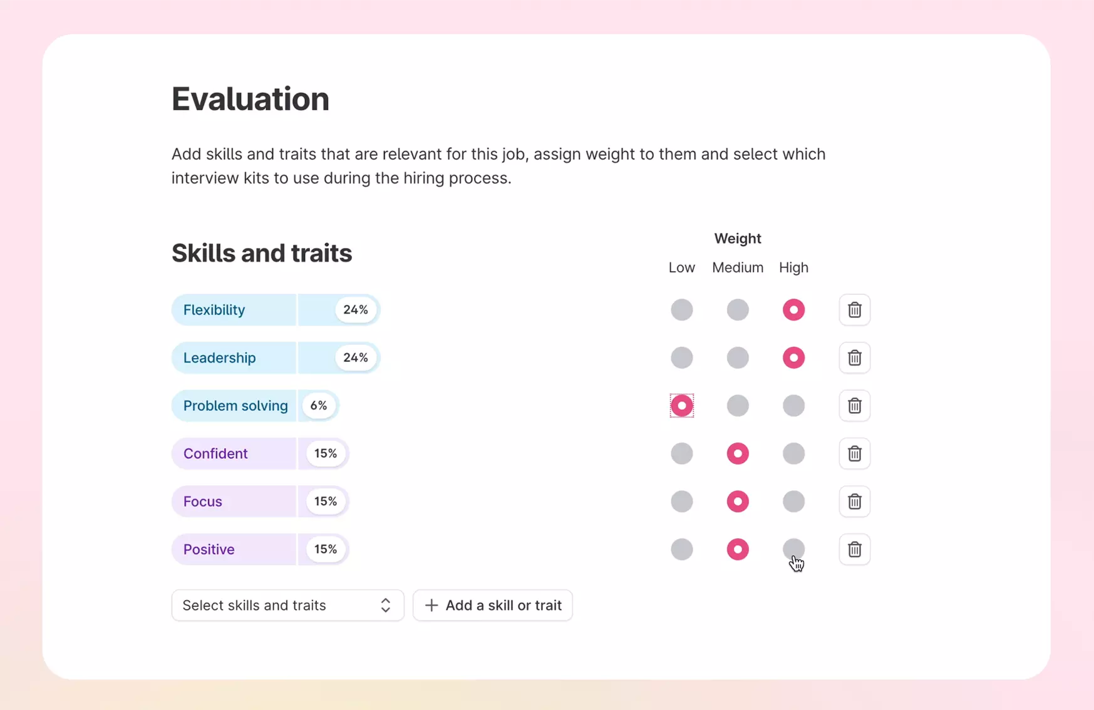Delete the Positive trait with trash icon
The height and width of the screenshot is (710, 1094).
854,549
